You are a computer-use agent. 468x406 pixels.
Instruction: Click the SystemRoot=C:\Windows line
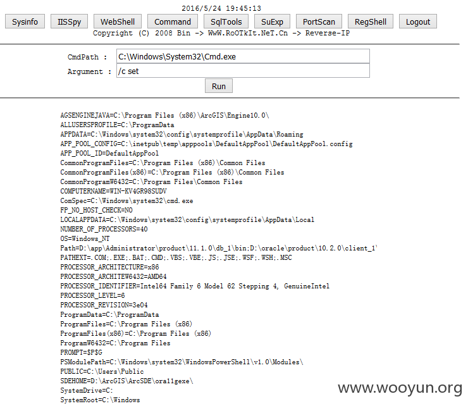pyautogui.click(x=100, y=400)
